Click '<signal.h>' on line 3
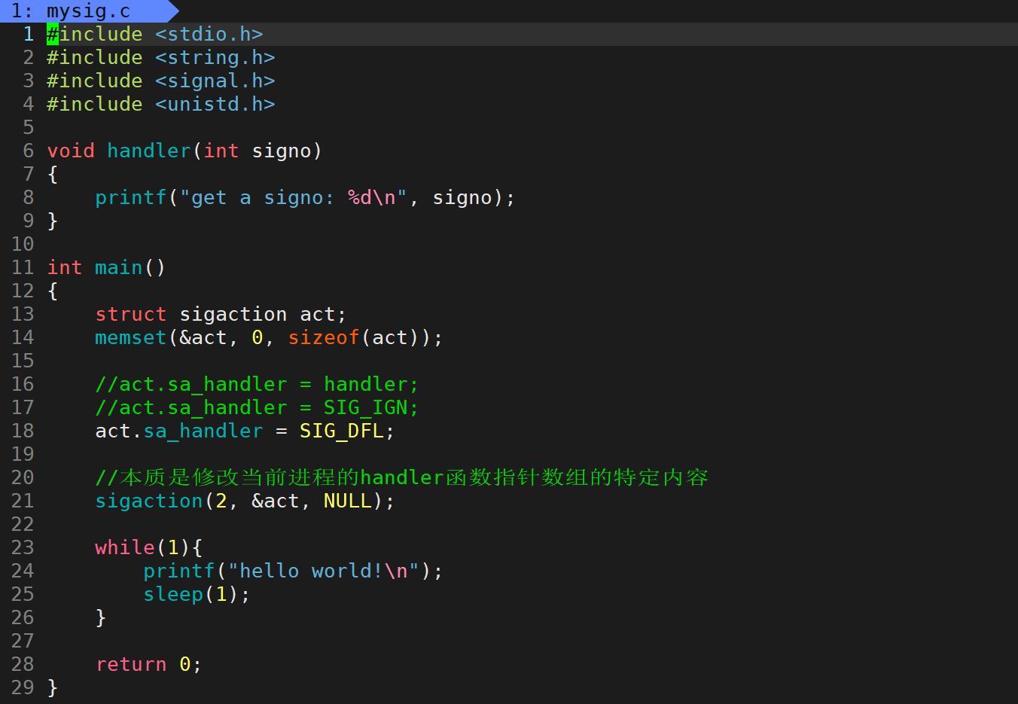This screenshot has height=704, width=1018. (215, 81)
